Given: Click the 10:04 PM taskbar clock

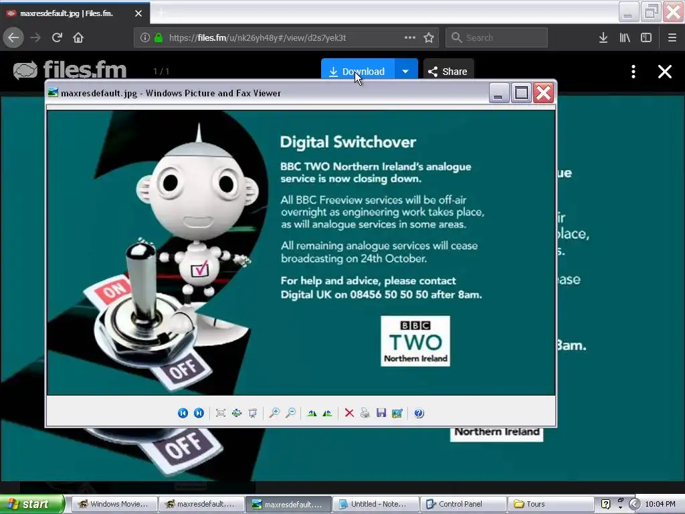Looking at the screenshot, I should (660, 504).
